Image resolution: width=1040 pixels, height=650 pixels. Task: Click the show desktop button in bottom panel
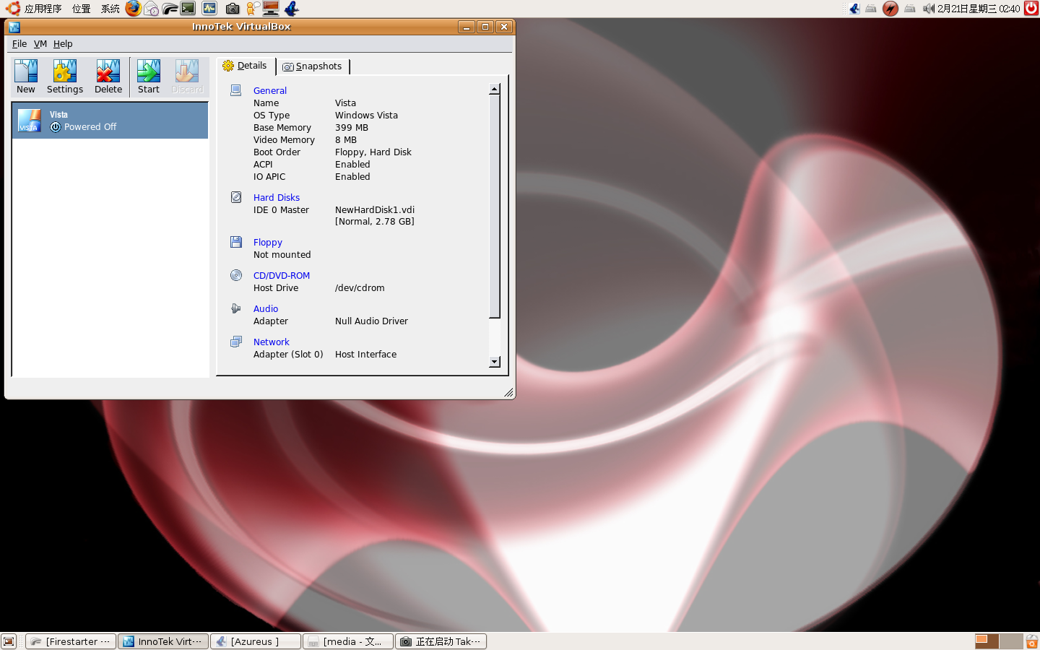point(9,641)
